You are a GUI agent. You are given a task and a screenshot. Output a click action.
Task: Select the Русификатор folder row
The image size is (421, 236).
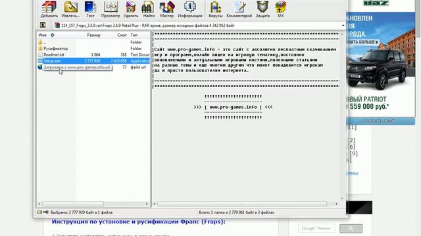click(93, 49)
